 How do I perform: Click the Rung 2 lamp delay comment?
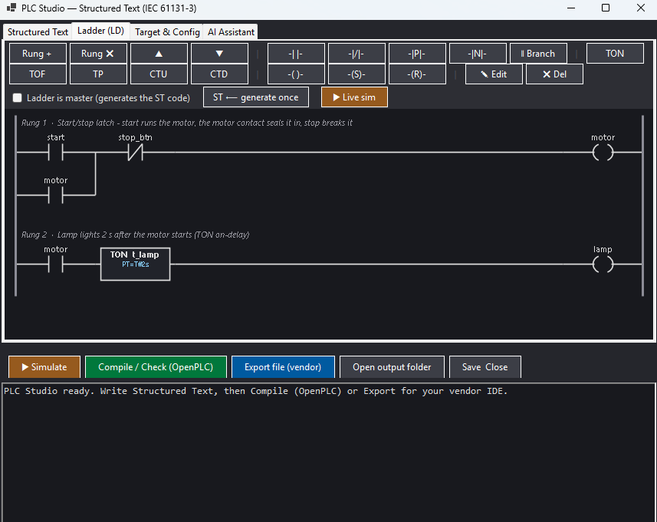(x=136, y=235)
